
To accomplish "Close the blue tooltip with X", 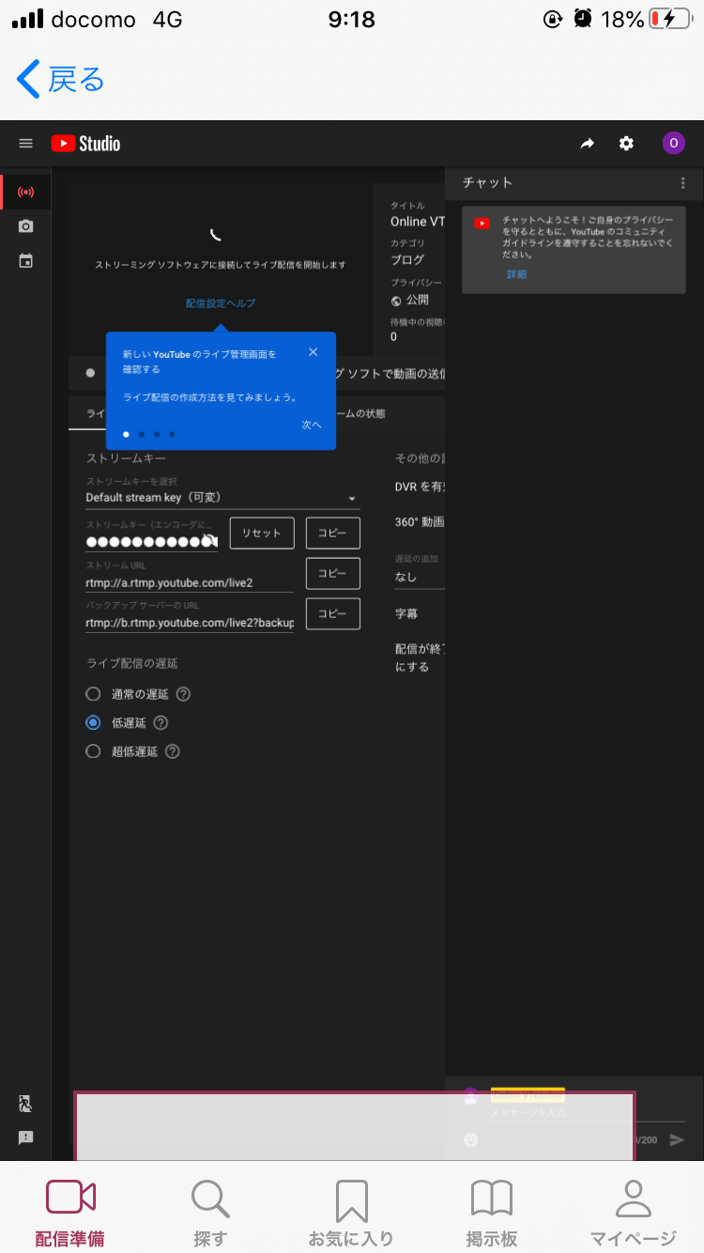I will [x=313, y=352].
